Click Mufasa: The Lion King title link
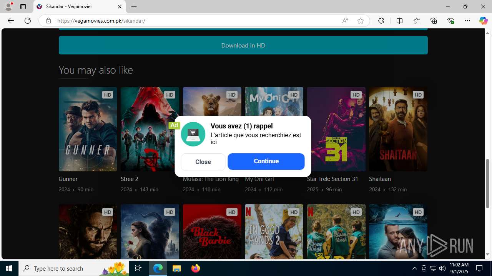Viewport: 492px width, 276px height. [x=211, y=179]
